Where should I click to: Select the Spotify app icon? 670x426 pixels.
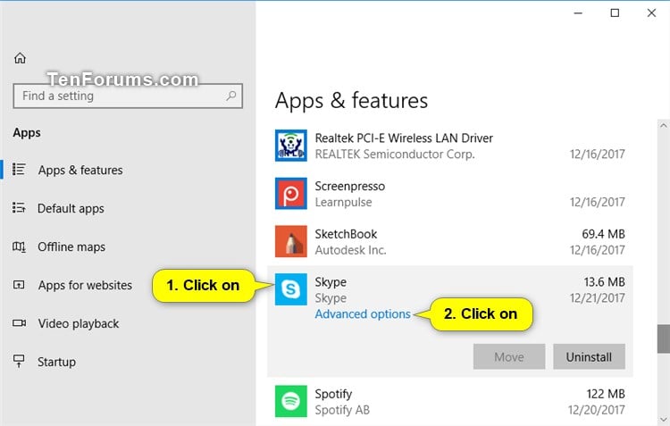pos(290,401)
